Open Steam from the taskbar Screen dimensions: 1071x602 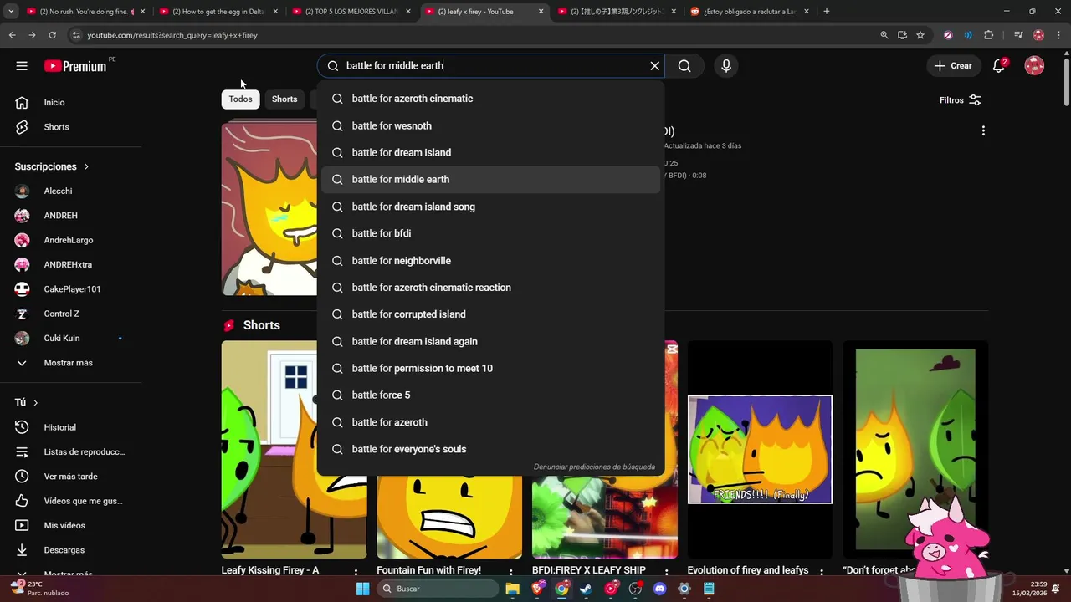586,589
